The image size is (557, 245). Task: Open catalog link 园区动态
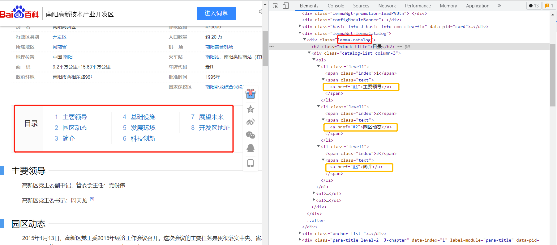[75, 128]
